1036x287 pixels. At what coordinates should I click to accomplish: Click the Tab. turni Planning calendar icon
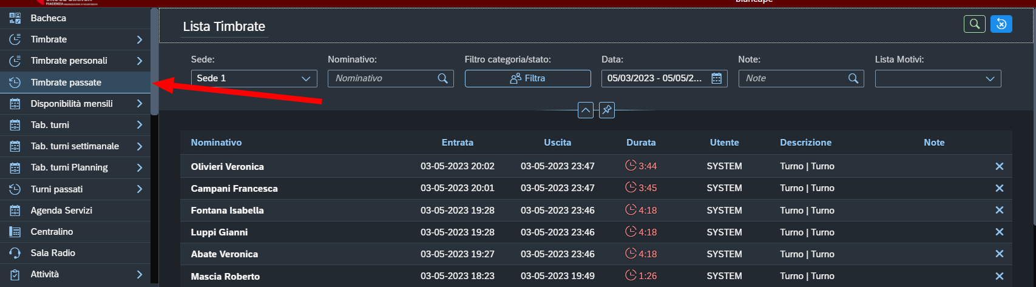[x=15, y=167]
